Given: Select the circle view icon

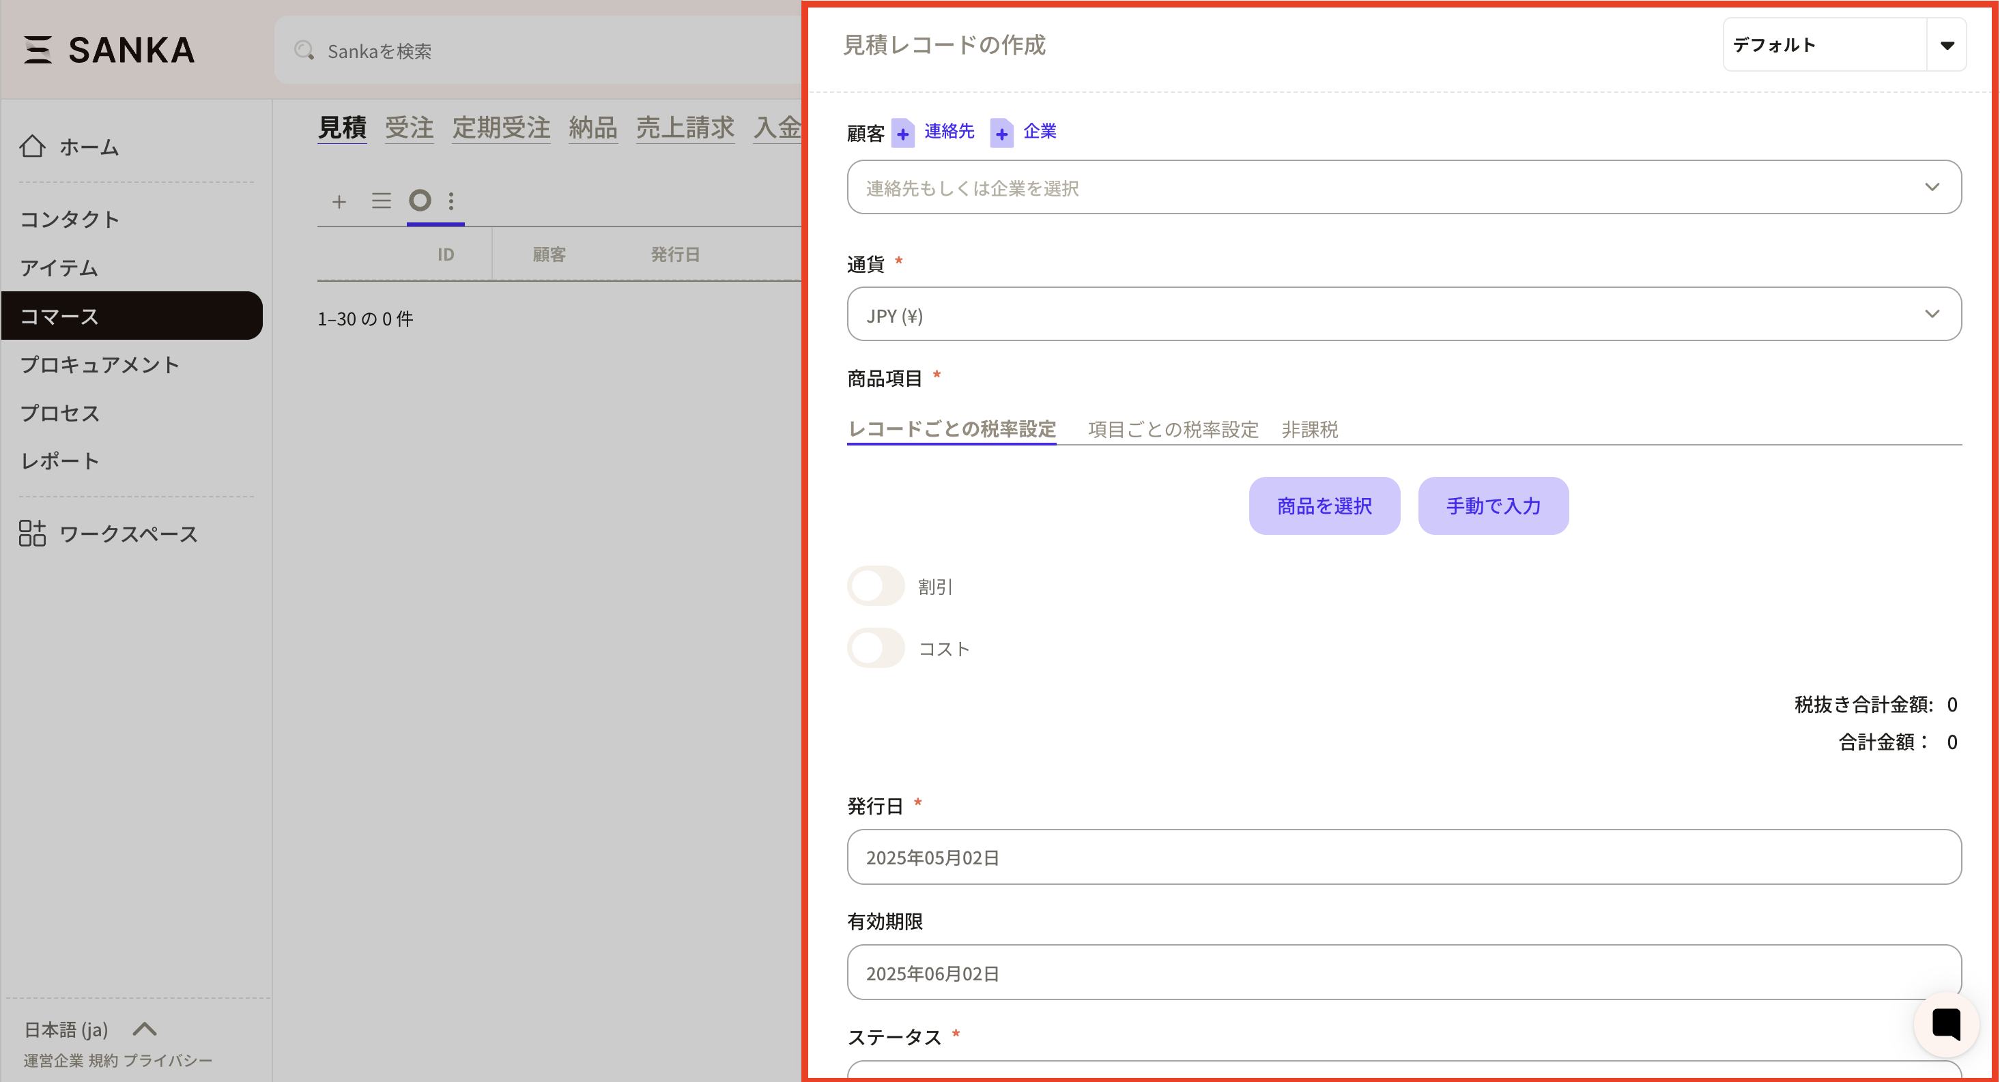Looking at the screenshot, I should click(x=419, y=201).
